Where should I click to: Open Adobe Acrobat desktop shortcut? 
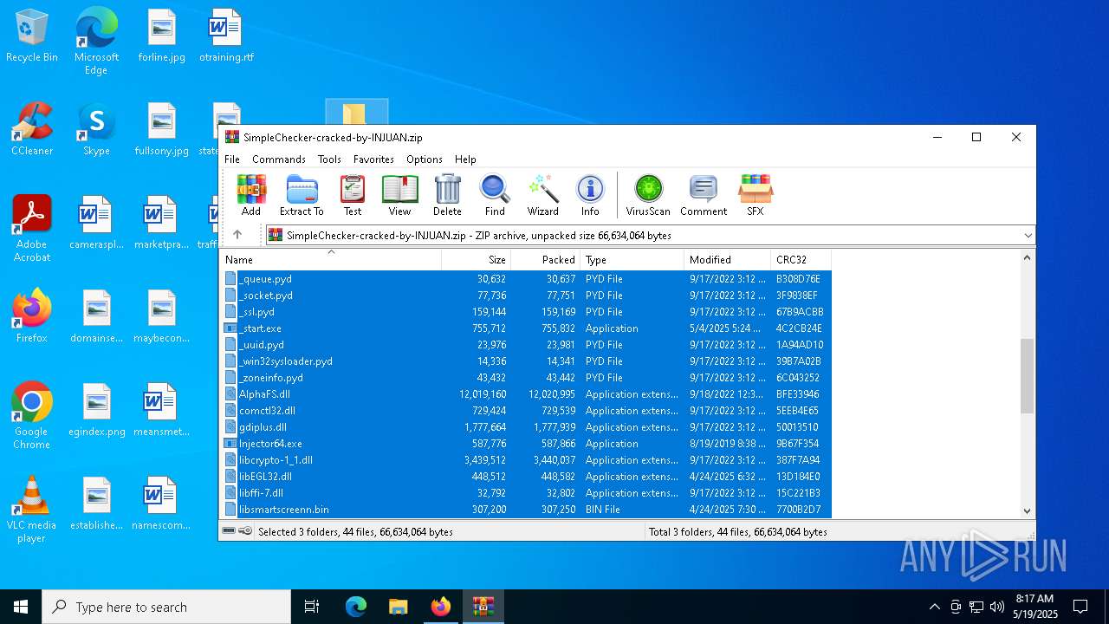click(x=32, y=229)
